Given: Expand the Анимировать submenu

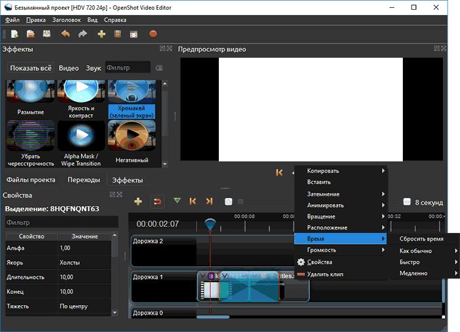Looking at the screenshot, I should (x=340, y=205).
